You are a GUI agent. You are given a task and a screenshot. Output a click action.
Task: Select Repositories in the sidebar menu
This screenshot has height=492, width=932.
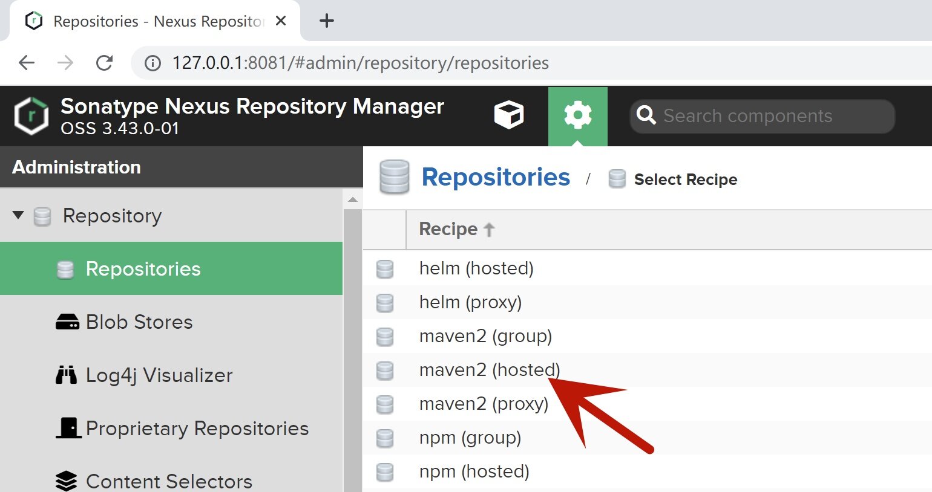(143, 269)
